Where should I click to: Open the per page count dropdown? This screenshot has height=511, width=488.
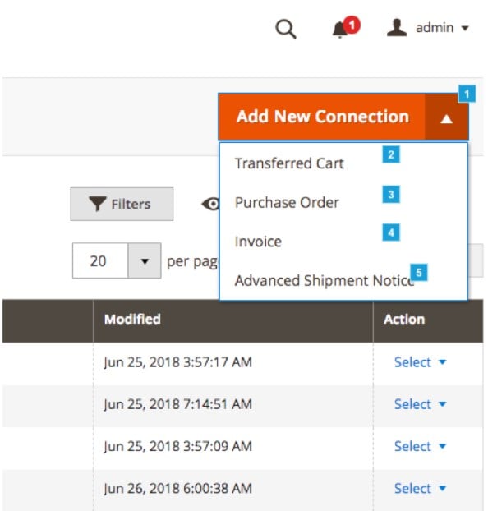tap(145, 260)
